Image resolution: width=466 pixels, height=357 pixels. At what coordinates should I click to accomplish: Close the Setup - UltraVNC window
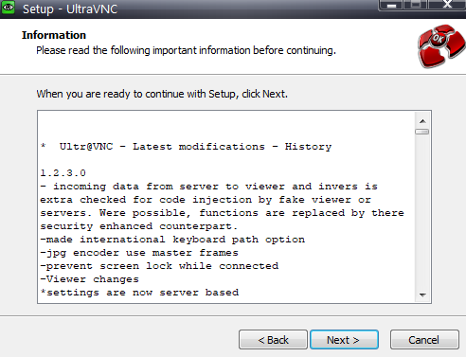447,5
